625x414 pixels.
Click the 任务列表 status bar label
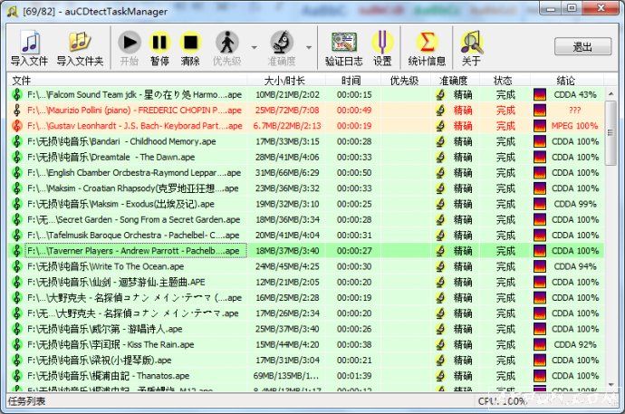click(x=26, y=401)
